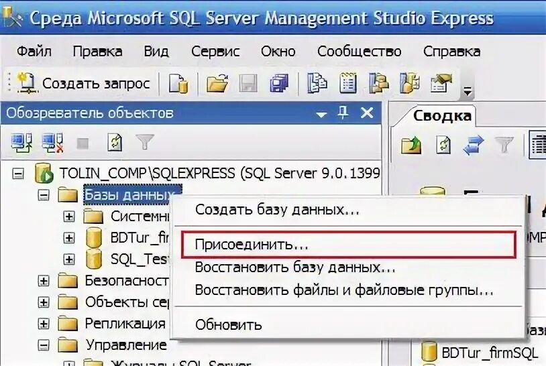Click the new database file icon
The width and height of the screenshot is (546, 366).
(178, 83)
